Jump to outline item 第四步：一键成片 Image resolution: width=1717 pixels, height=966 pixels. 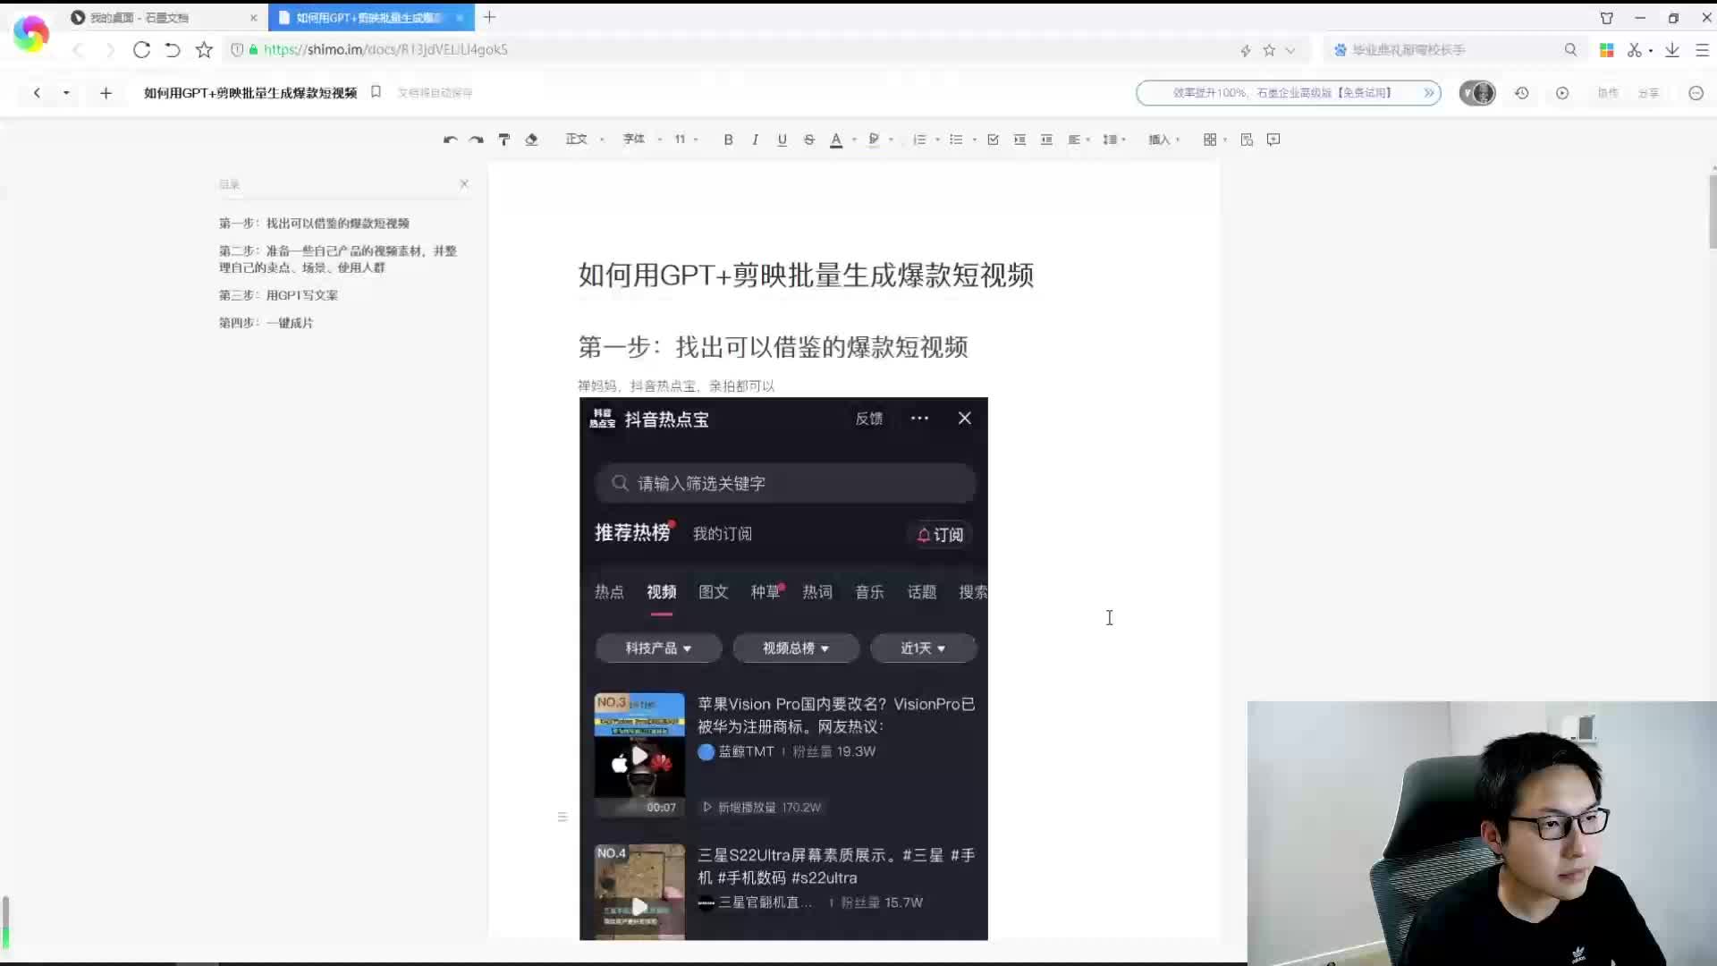[266, 323]
